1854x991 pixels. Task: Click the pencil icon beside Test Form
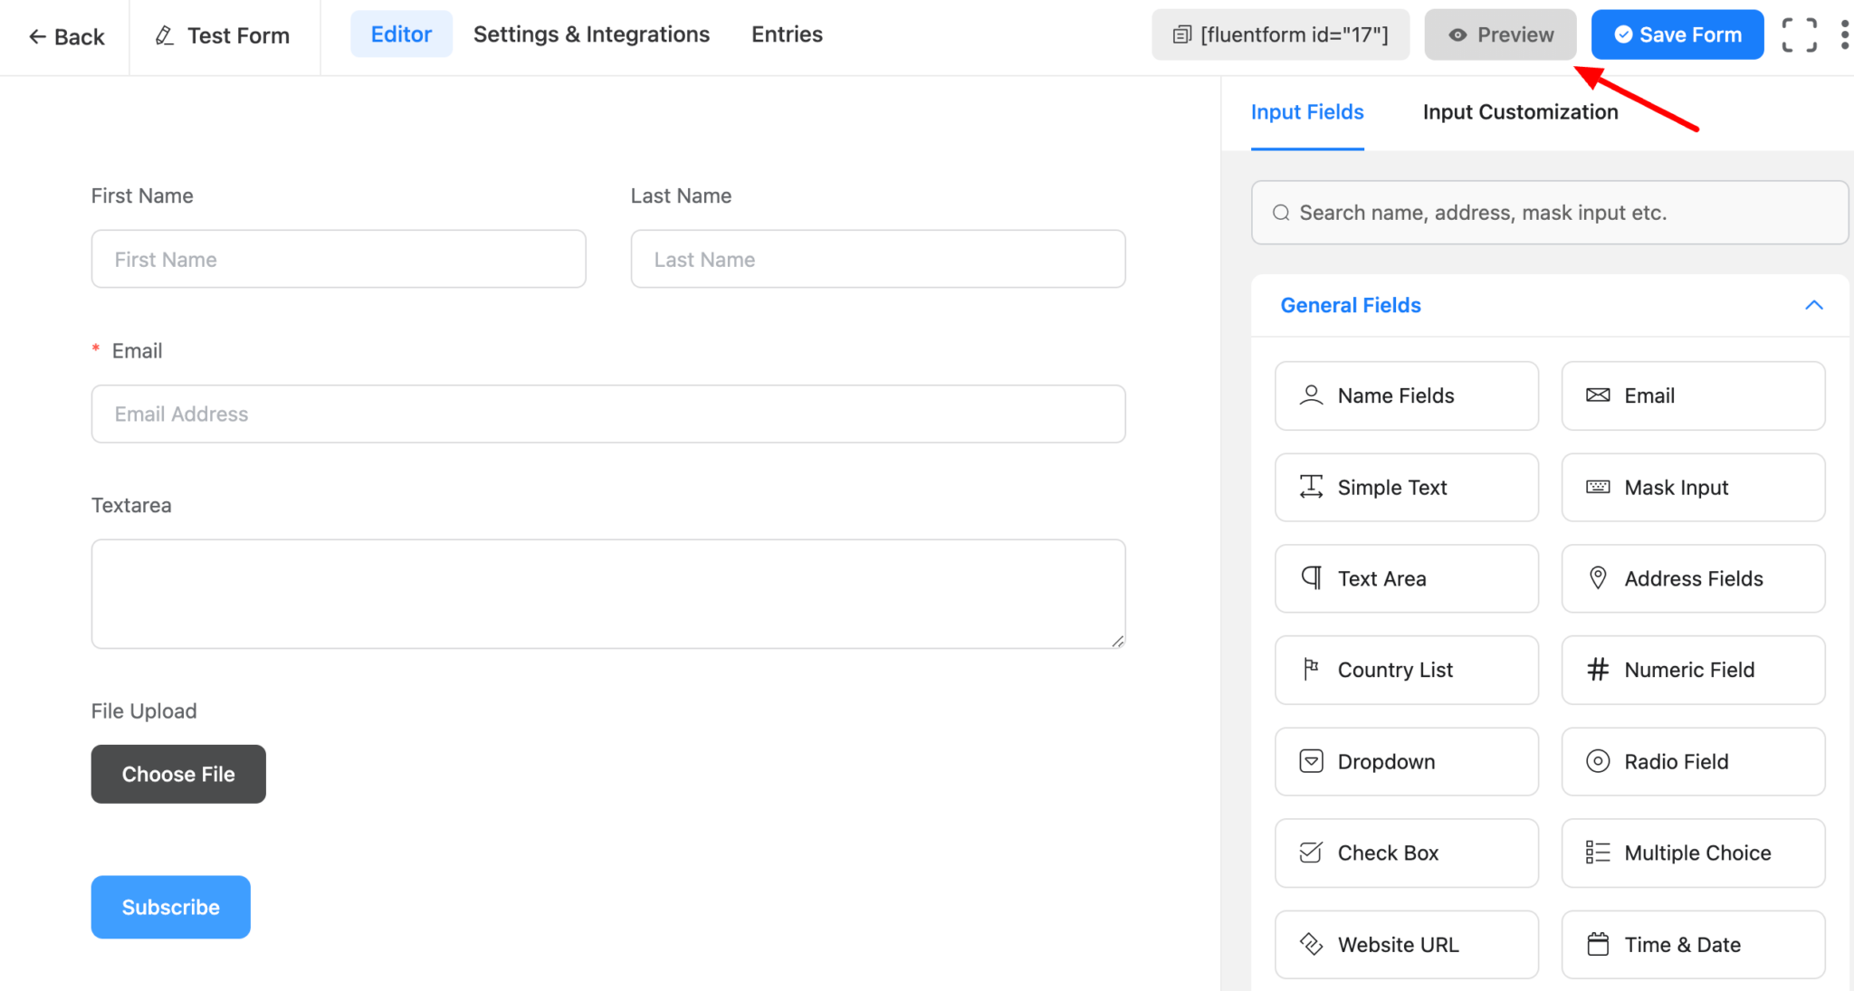coord(164,34)
